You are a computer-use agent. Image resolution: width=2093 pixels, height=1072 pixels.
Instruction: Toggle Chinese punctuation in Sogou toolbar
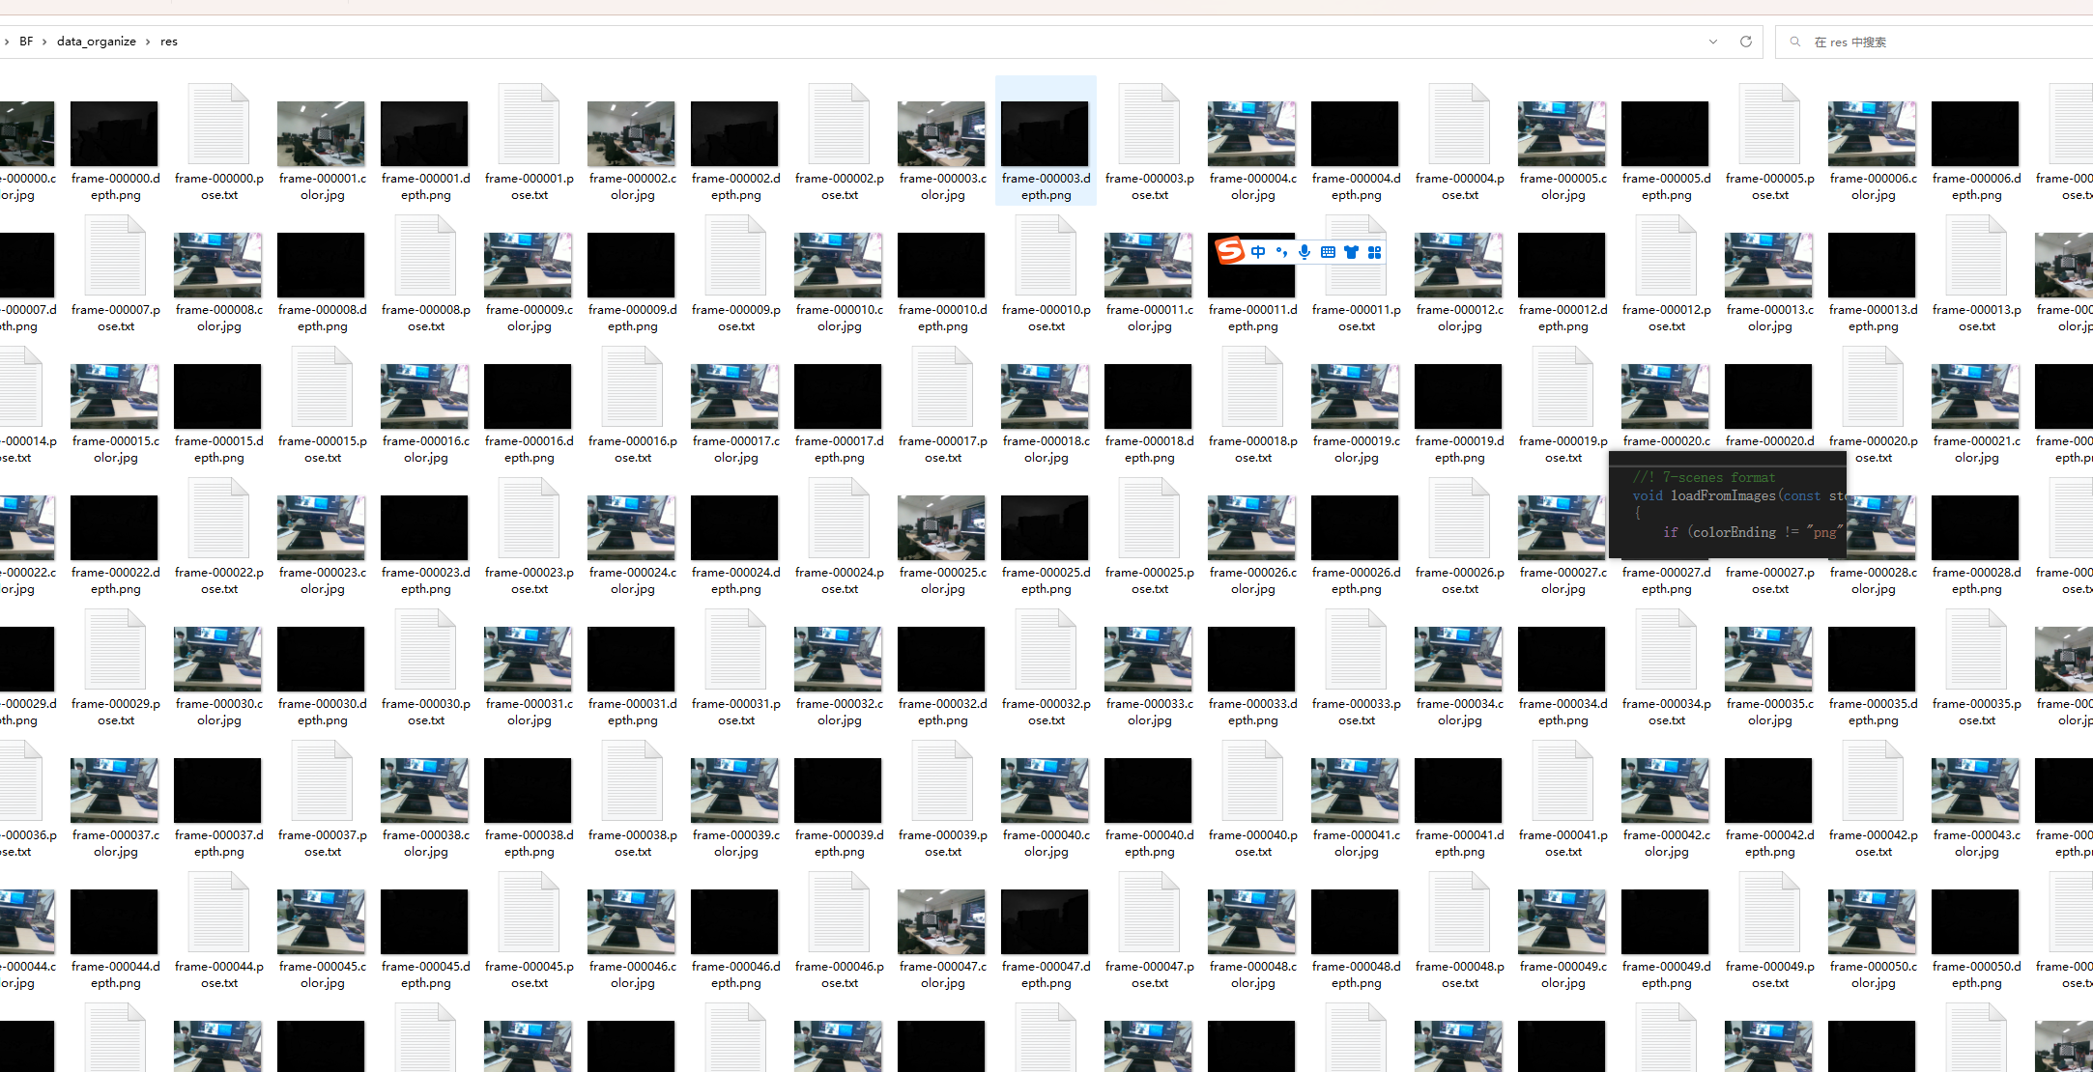tap(1281, 252)
